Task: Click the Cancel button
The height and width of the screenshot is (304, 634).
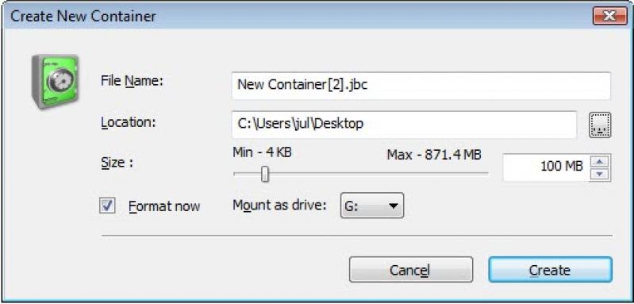Action: [411, 270]
